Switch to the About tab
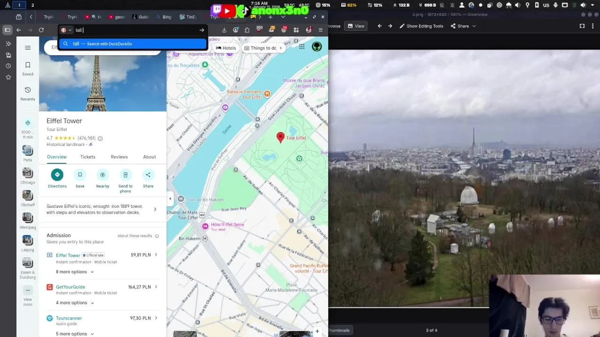Image resolution: width=600 pixels, height=337 pixels. [x=150, y=157]
